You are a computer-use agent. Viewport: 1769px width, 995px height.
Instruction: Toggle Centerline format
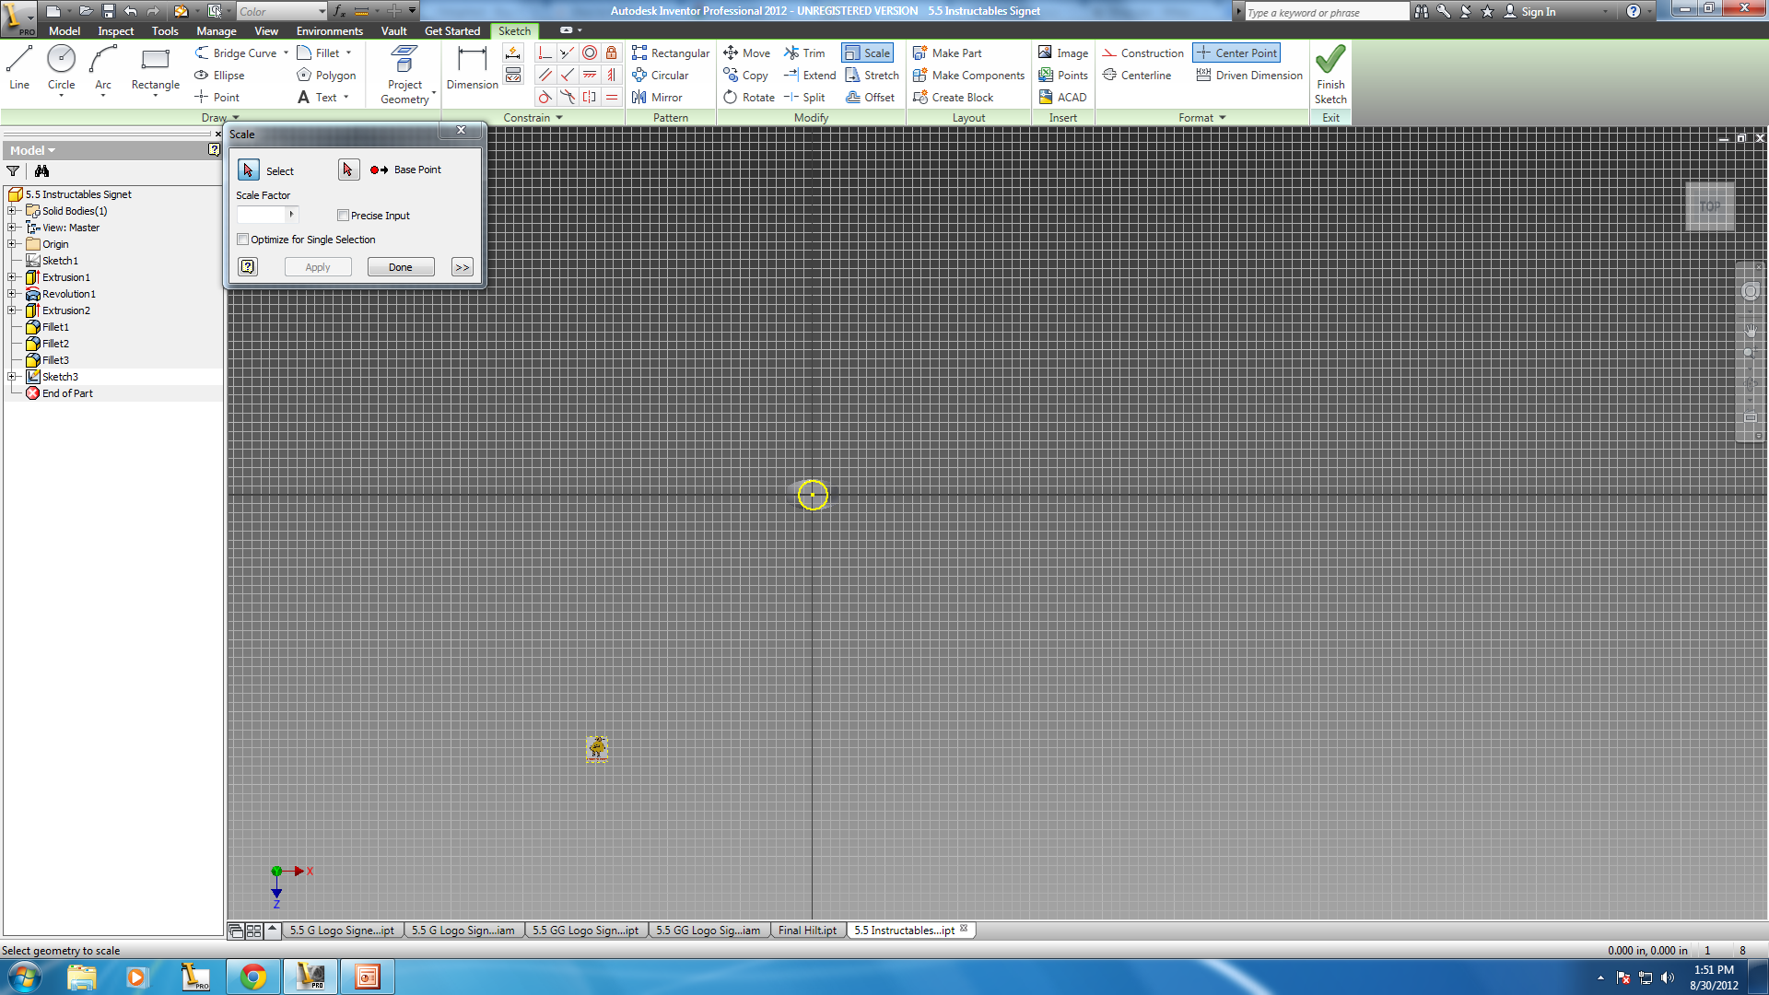pos(1136,76)
